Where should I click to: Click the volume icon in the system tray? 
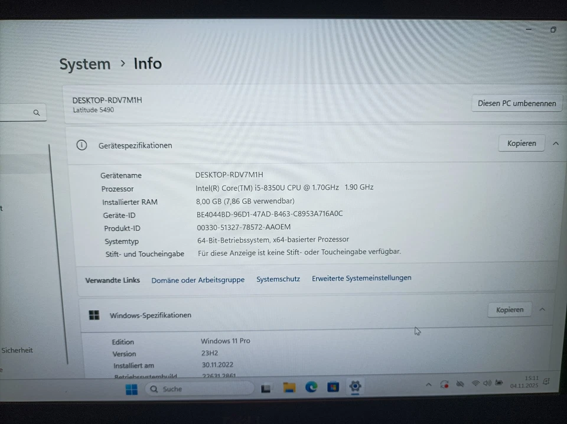(x=487, y=383)
